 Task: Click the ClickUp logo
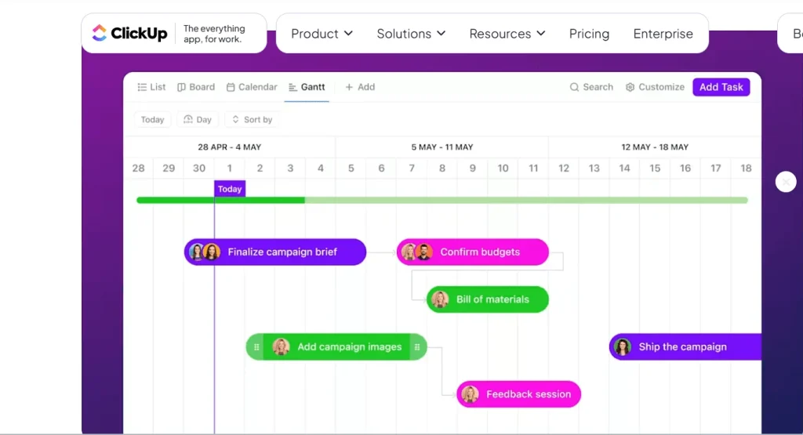(x=129, y=33)
